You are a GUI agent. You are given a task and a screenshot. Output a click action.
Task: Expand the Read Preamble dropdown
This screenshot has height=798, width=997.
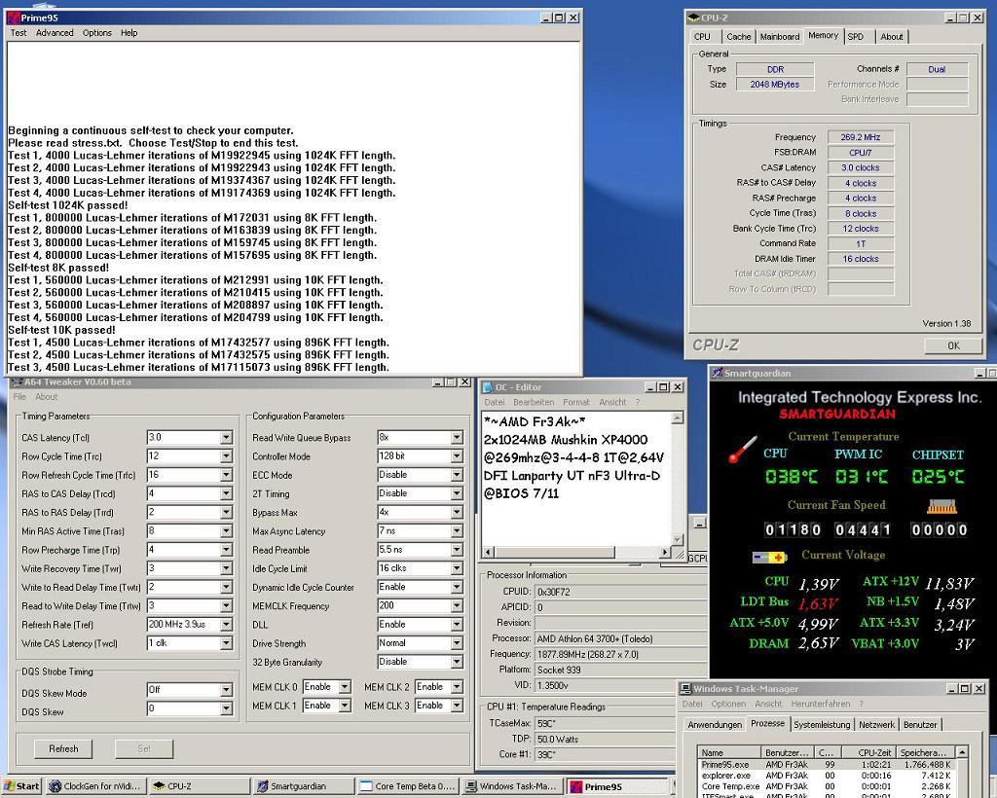(x=457, y=550)
